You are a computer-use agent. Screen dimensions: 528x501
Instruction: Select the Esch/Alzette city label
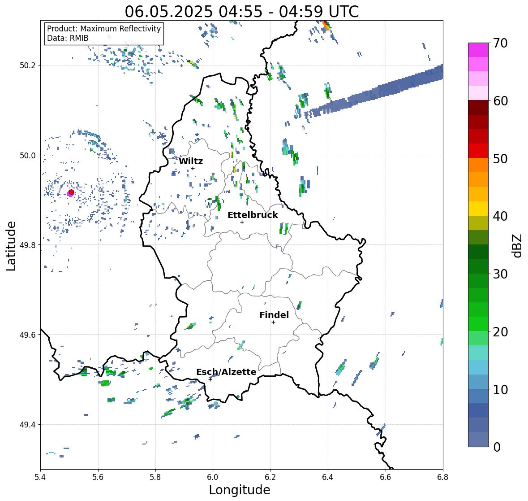click(x=226, y=372)
